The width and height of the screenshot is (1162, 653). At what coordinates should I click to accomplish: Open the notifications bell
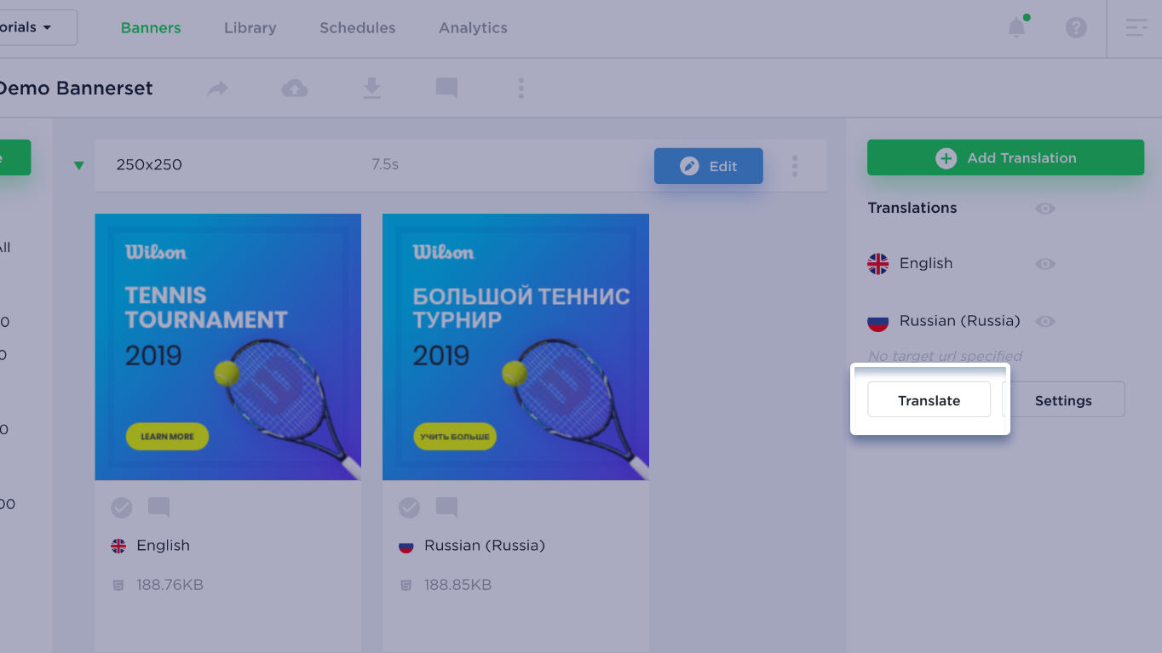point(1016,27)
